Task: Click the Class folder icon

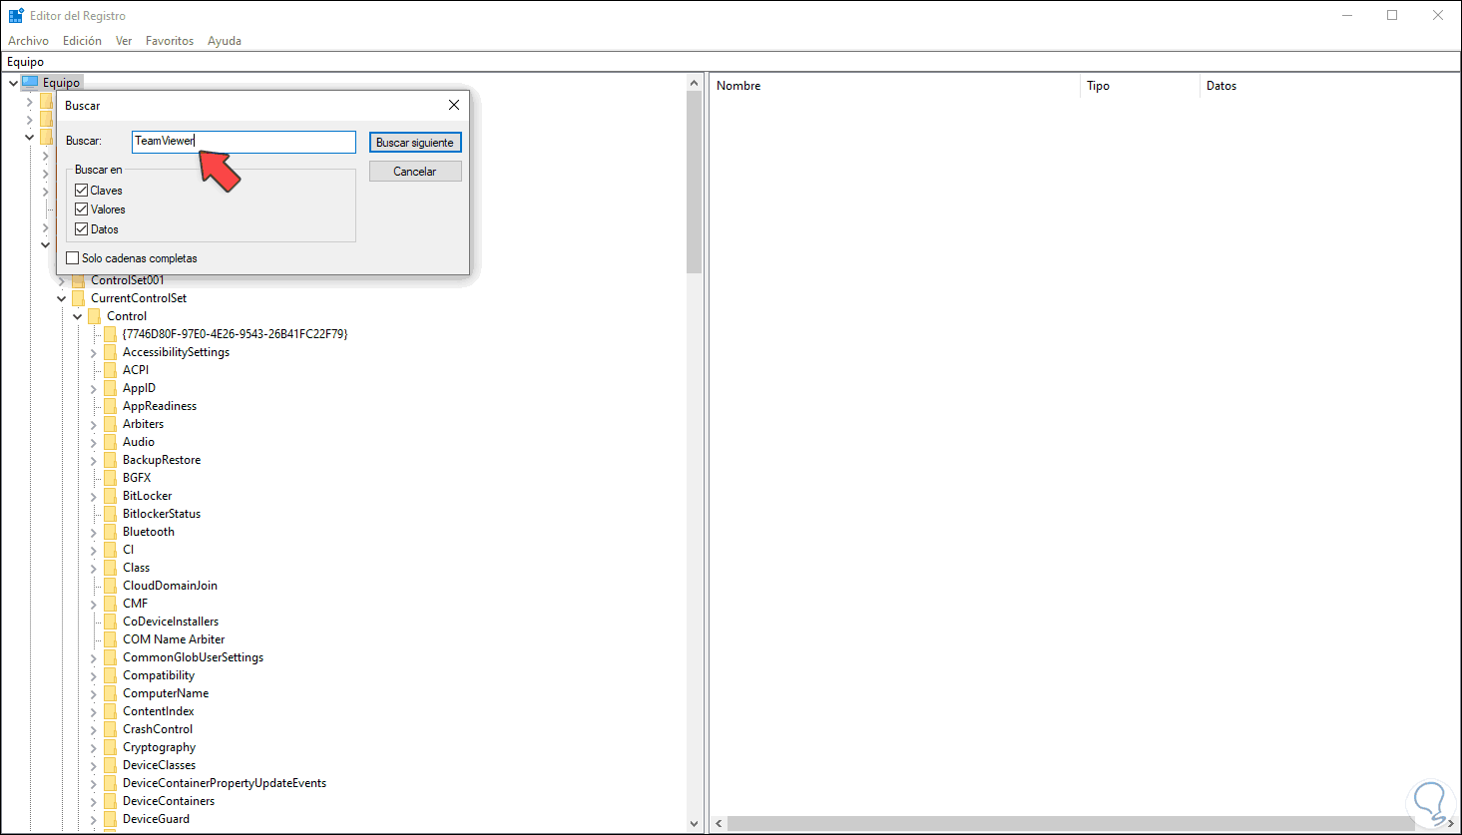Action: click(x=111, y=568)
